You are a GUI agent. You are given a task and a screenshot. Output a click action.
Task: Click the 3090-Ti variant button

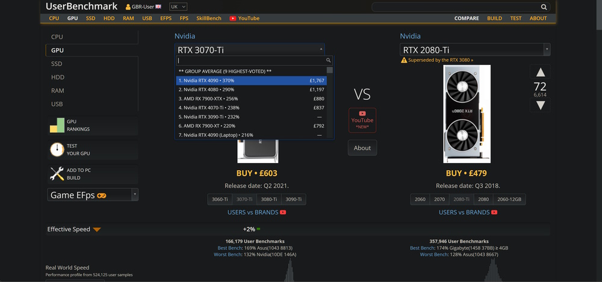click(294, 200)
